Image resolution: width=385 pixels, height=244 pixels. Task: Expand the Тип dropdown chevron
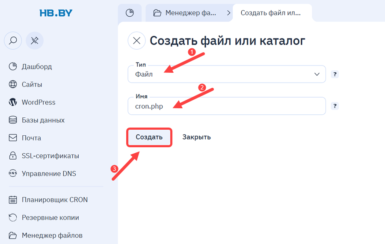click(x=317, y=74)
